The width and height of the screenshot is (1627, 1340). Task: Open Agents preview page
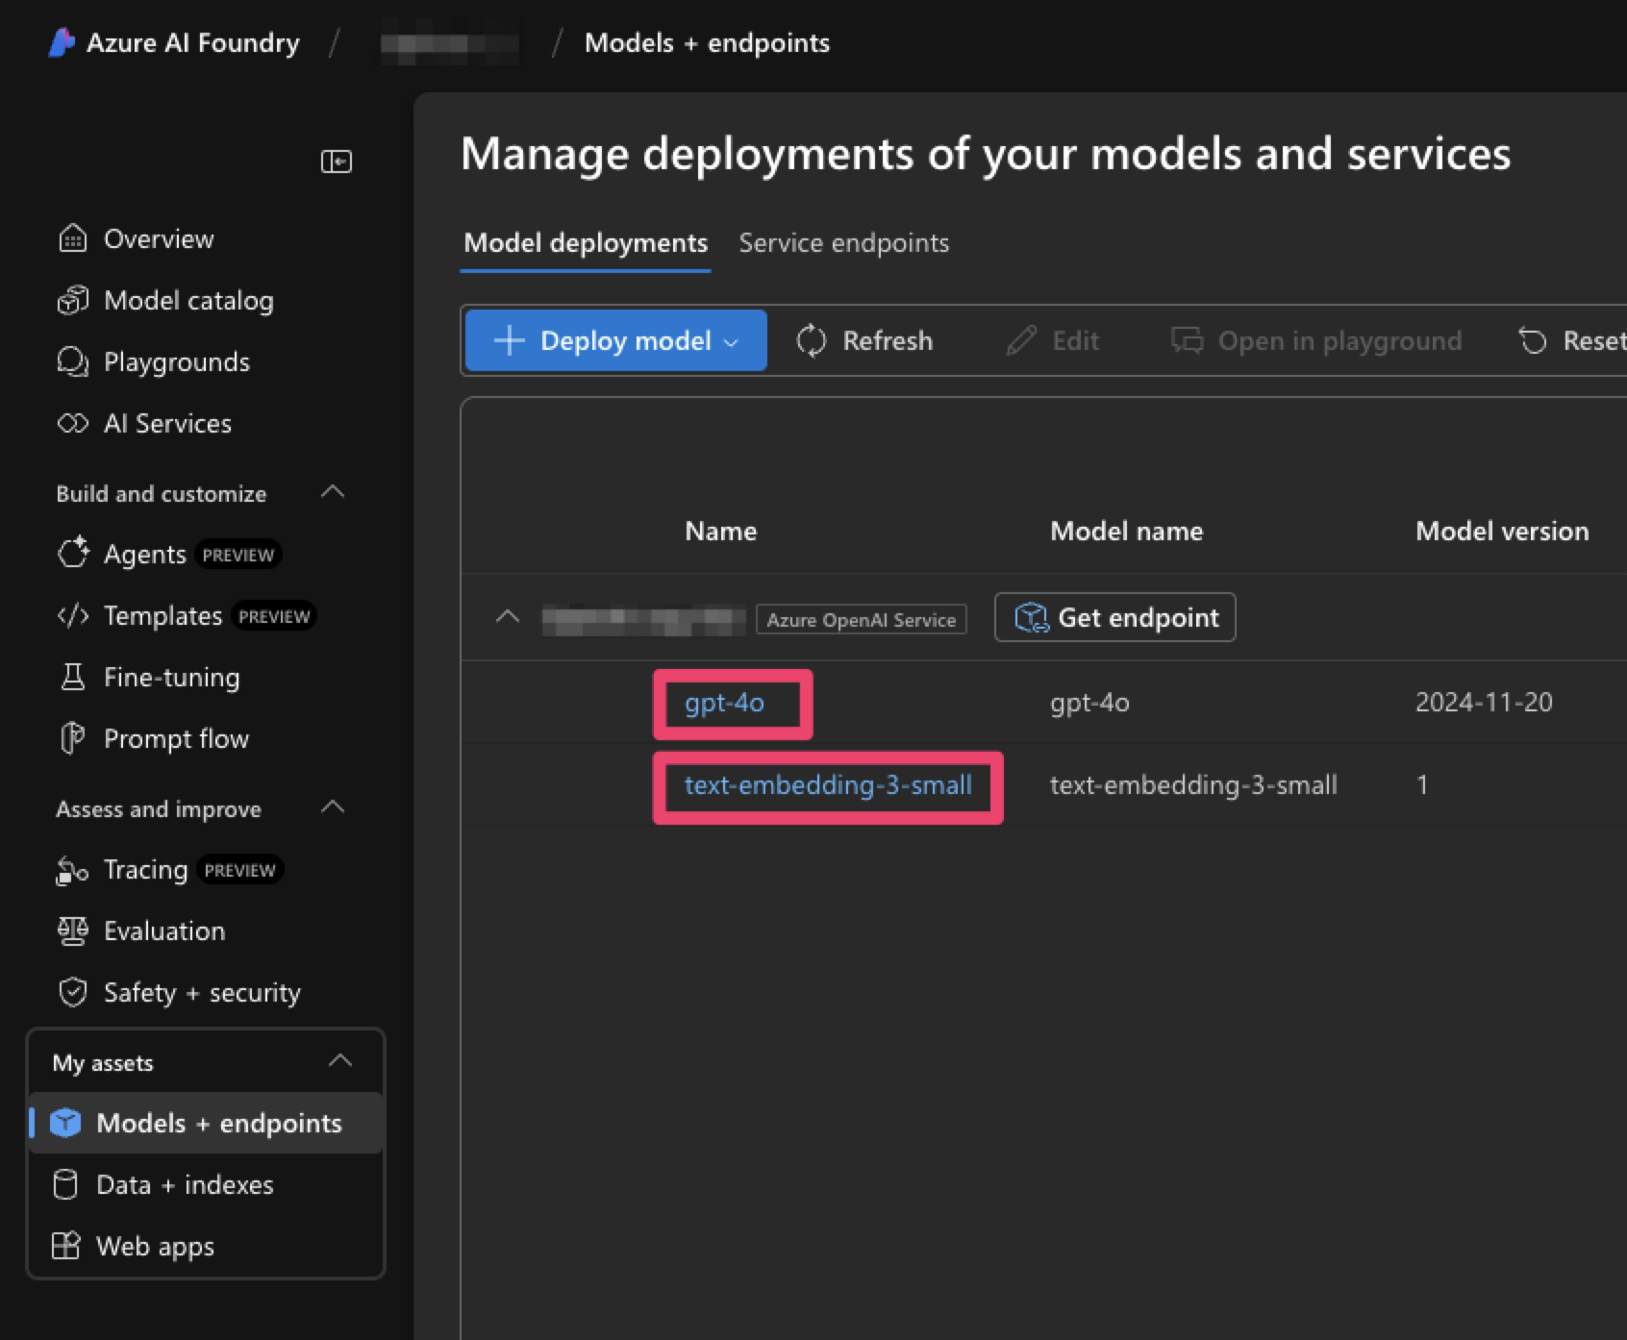145,555
